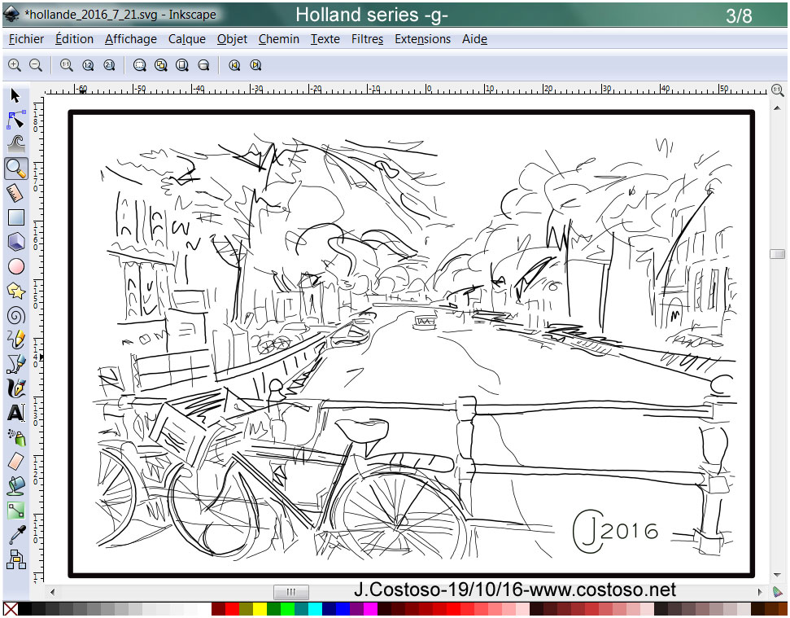The width and height of the screenshot is (790, 618).
Task: Select the Star and polygon tool
Action: [x=15, y=291]
